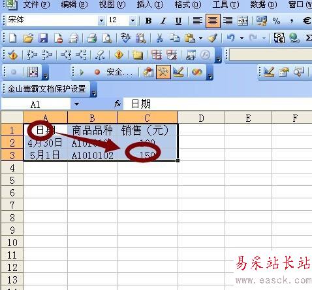Click the formula bar showing 日期
This screenshot has width=312, height=290.
click(x=217, y=104)
